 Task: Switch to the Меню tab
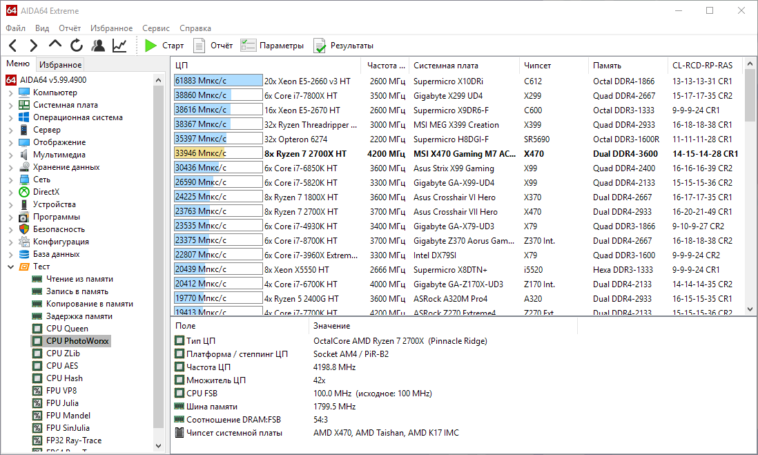pos(18,64)
